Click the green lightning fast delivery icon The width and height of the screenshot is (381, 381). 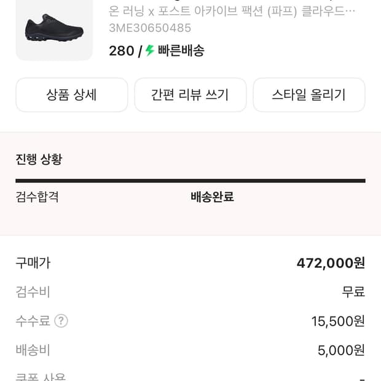[150, 51]
